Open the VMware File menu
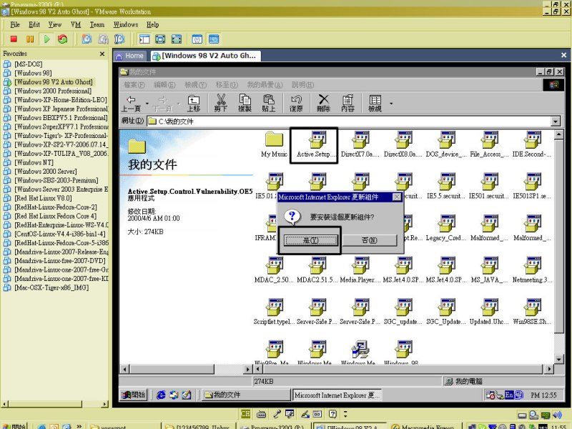 (15, 25)
